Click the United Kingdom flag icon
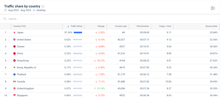220x99 pixels. [x=14, y=89]
